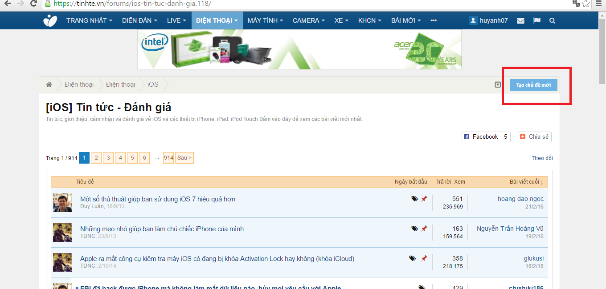Image resolution: width=606 pixels, height=289 pixels.
Task: Click the Theo dõi watch forum link
Action: [542, 158]
